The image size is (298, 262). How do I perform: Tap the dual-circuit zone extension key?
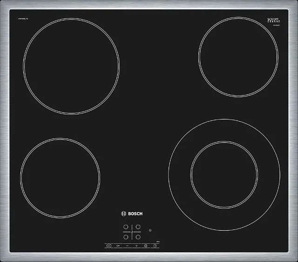tap(146, 246)
